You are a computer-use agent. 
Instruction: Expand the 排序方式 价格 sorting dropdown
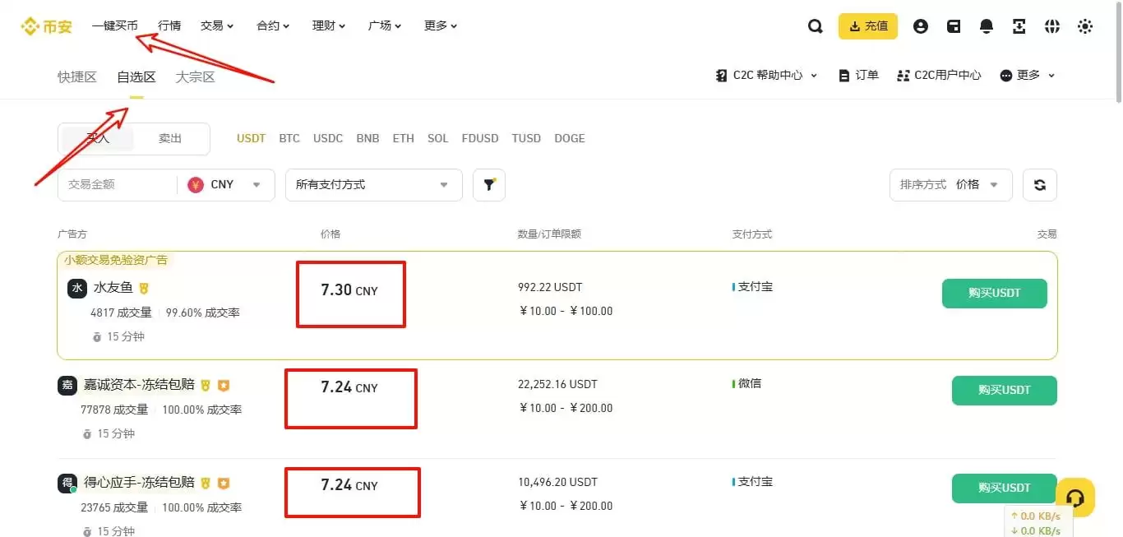[950, 184]
